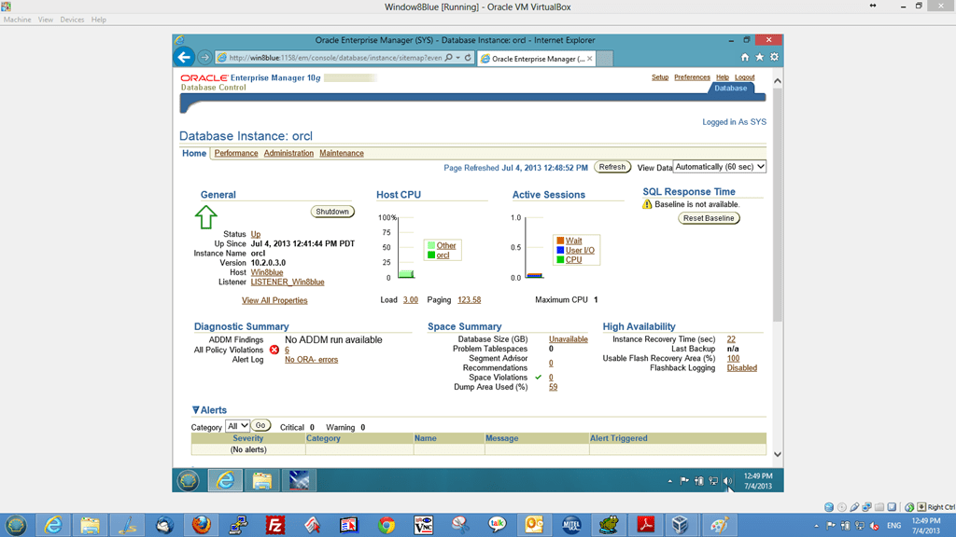
Task: Select the Database tab
Action: click(730, 89)
